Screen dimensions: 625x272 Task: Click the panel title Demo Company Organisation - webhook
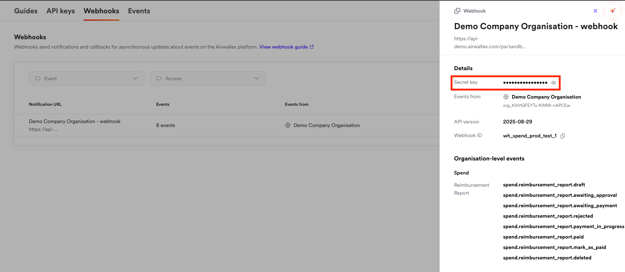point(536,26)
